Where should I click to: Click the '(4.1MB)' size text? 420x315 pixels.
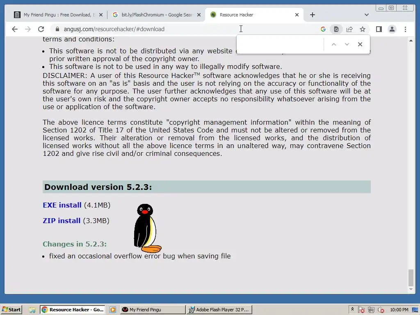coord(97,205)
